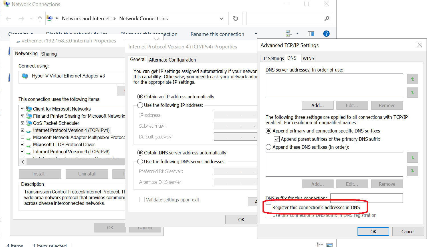This screenshot has width=428, height=247.
Task: Click Rename this connection in the toolbar
Action: pyautogui.click(x=217, y=34)
